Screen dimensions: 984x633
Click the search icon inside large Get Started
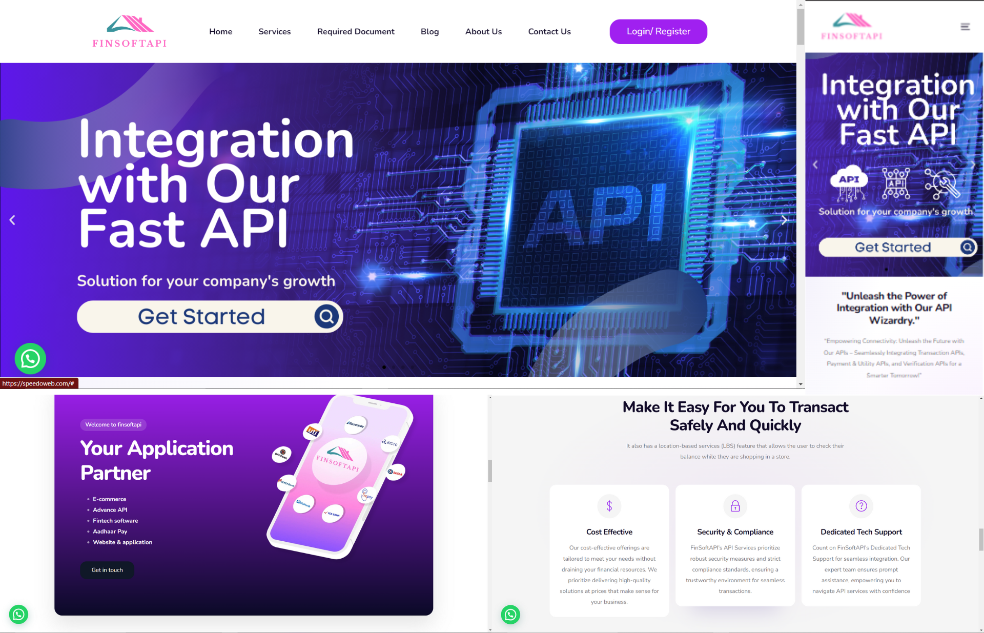click(327, 316)
